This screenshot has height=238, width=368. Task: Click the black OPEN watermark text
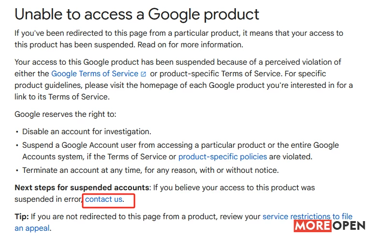click(x=349, y=226)
